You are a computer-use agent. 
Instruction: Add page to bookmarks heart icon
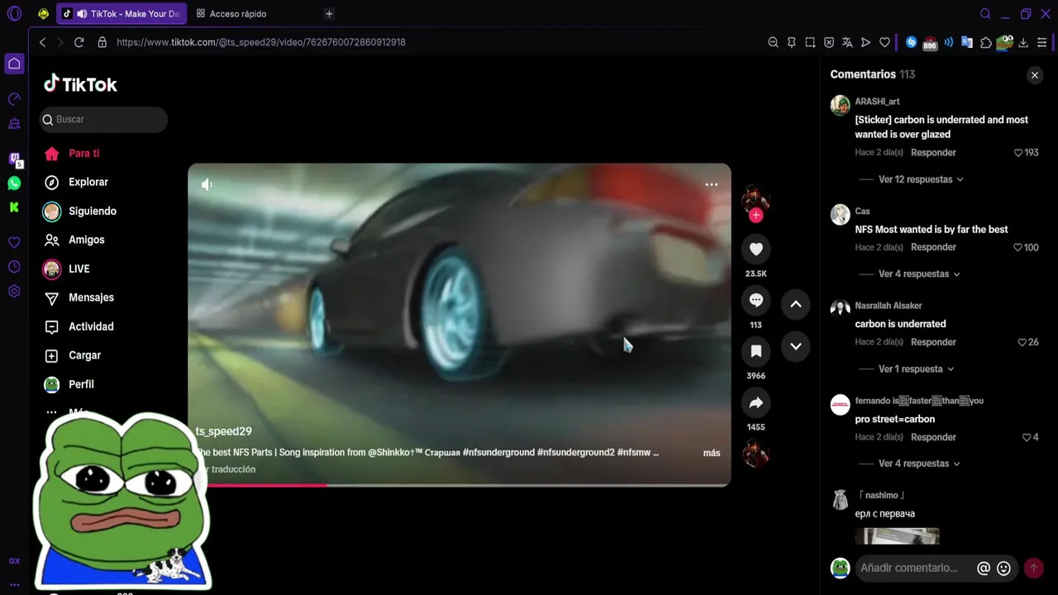[x=884, y=42]
